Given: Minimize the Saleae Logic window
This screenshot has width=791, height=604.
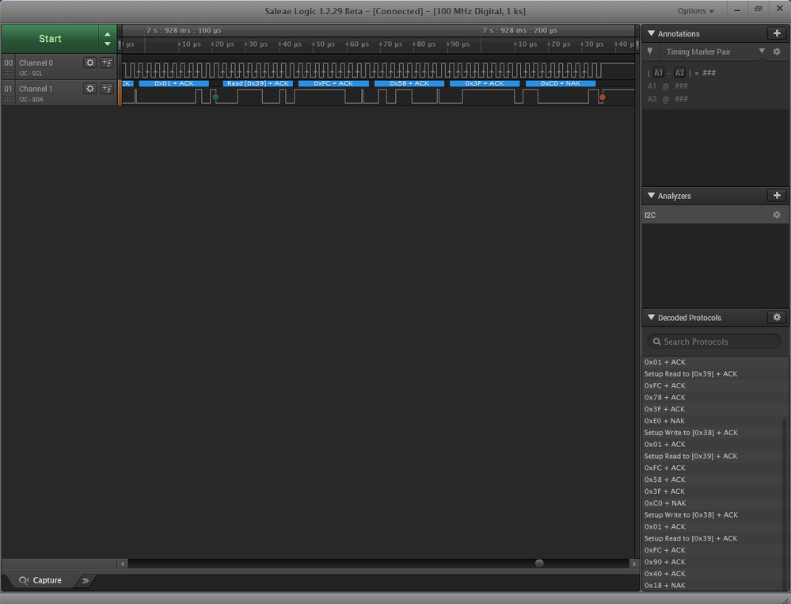Looking at the screenshot, I should tap(737, 10).
